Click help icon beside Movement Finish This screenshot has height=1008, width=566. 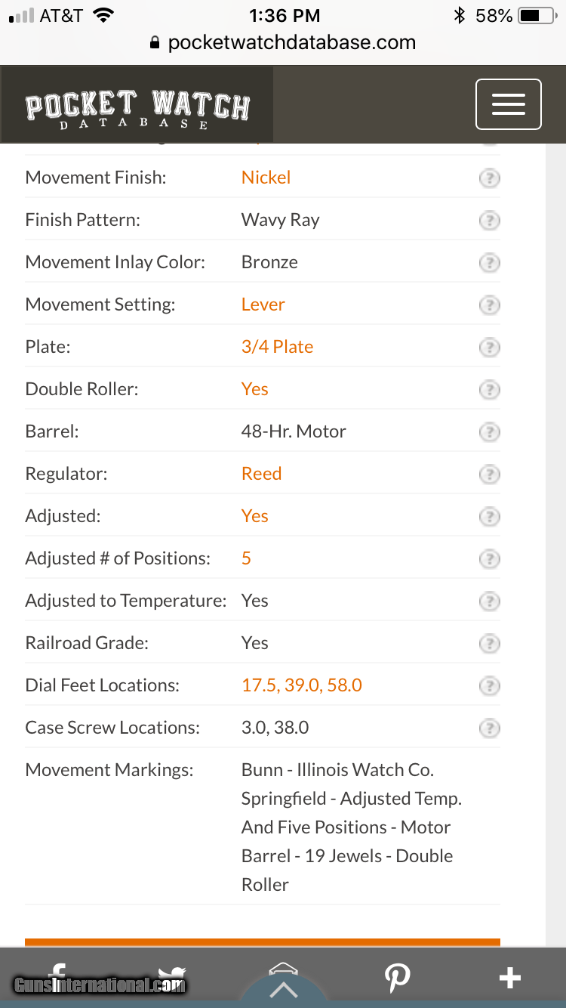tap(489, 178)
